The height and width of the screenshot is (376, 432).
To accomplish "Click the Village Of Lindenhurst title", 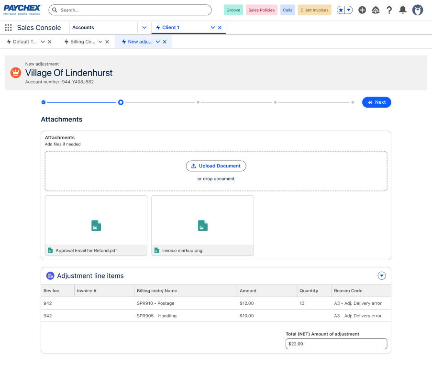I will coord(69,73).
